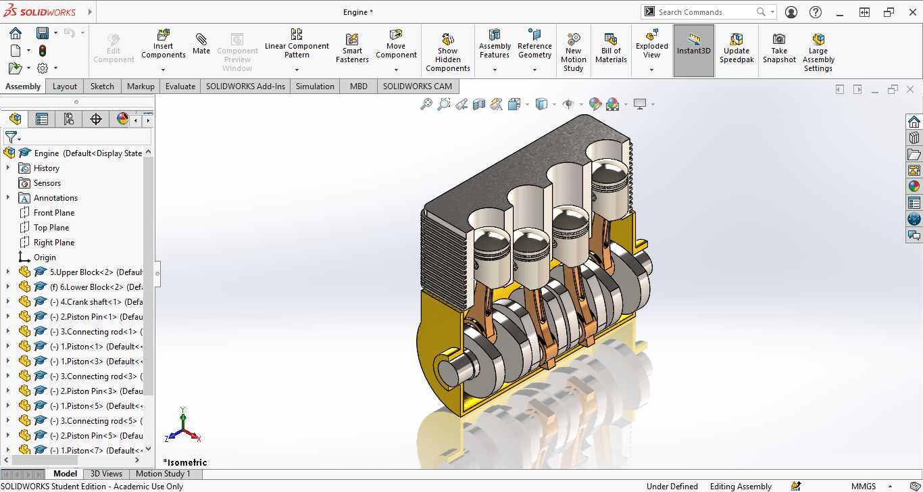This screenshot has height=492, width=923.
Task: Open the MBD tab
Action: 359,87
